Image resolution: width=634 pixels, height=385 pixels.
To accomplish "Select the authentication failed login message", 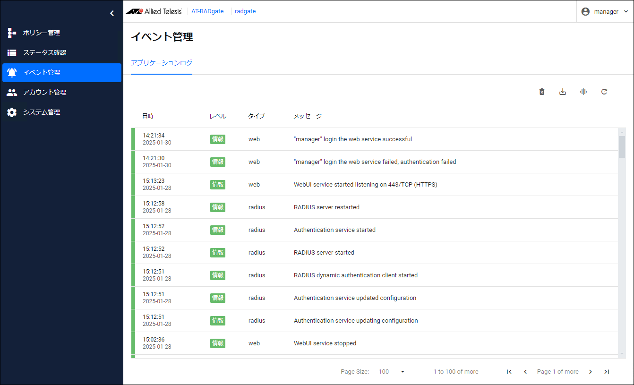I will 375,162.
